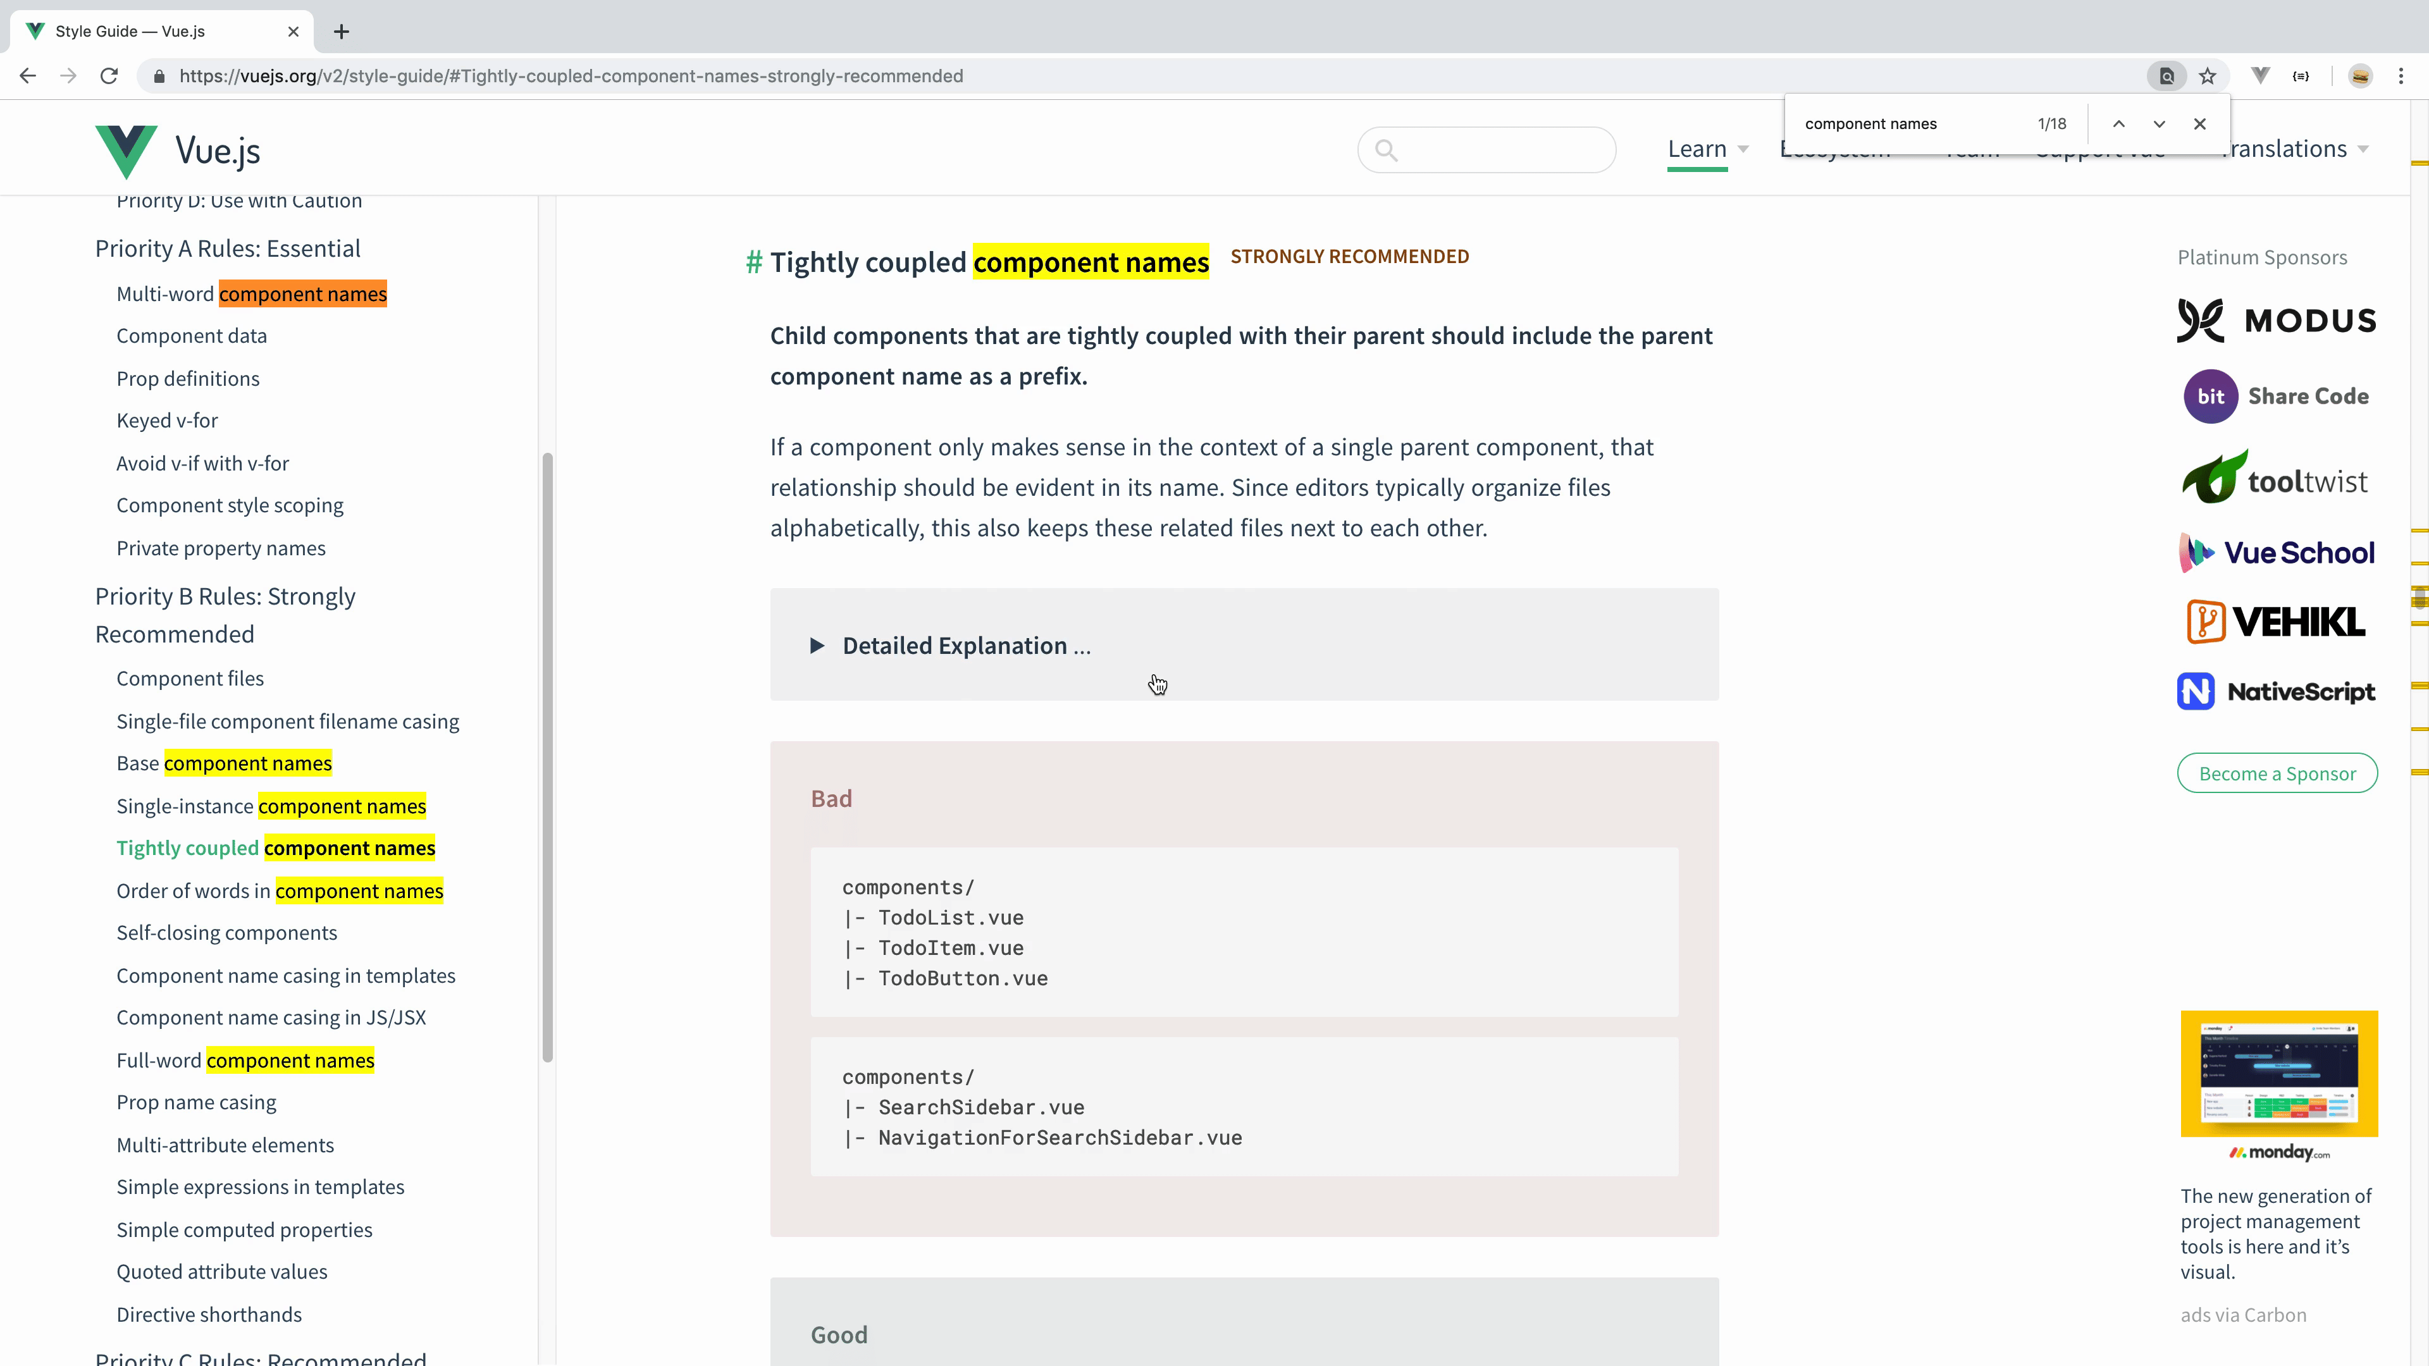Open the browser profile avatar
The width and height of the screenshot is (2429, 1366).
pos(2360,77)
